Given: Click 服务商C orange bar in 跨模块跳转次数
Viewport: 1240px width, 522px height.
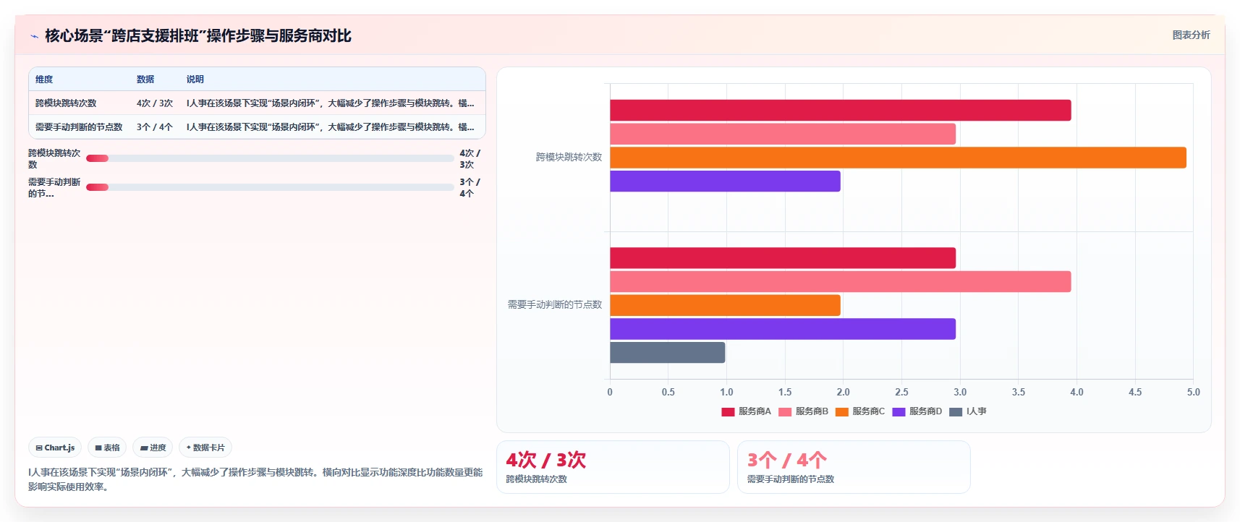Looking at the screenshot, I should pyautogui.click(x=898, y=158).
